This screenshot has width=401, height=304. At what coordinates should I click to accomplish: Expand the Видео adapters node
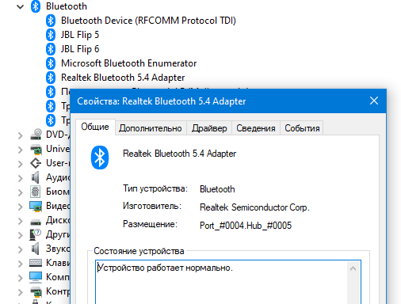[x=20, y=207]
